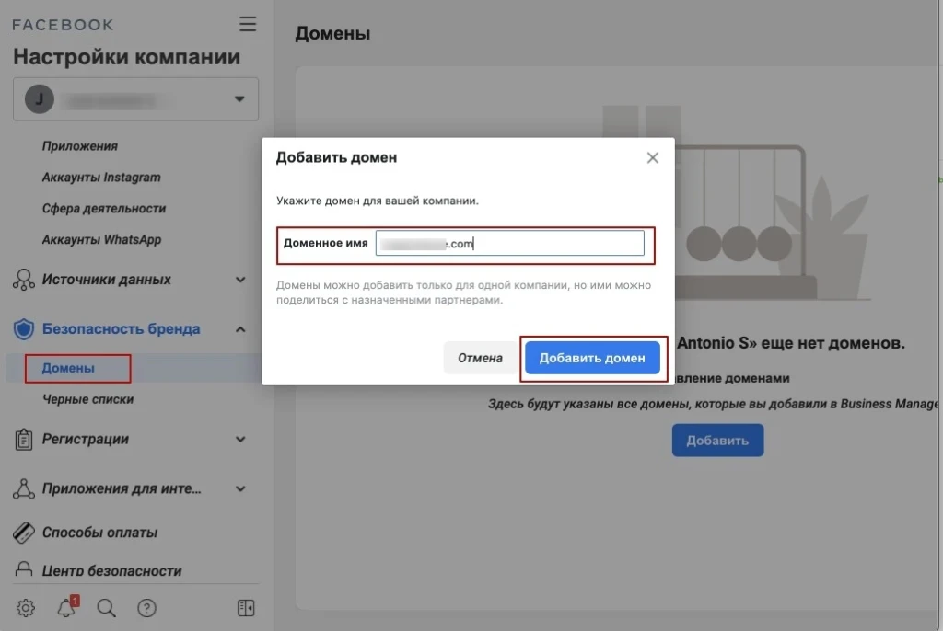
Task: Select Домены in the sidebar
Action: pos(68,368)
